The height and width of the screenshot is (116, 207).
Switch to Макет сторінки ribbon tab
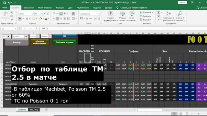(x=45, y=8)
